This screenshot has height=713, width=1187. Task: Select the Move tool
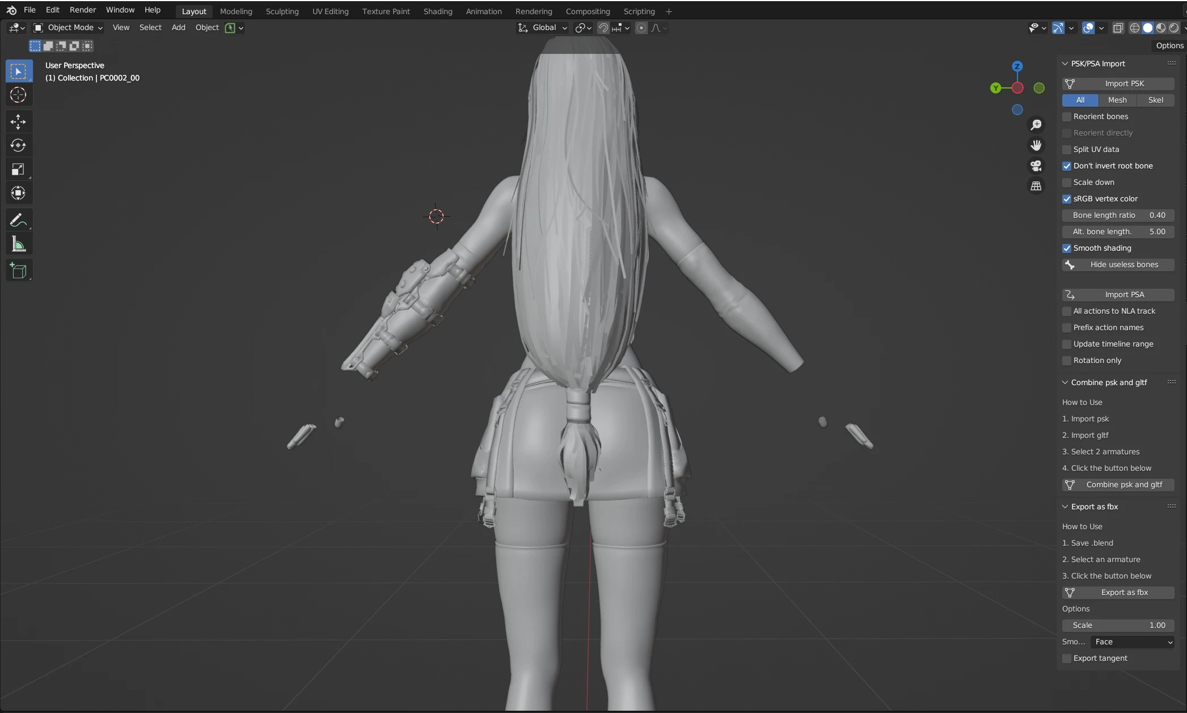pos(18,121)
